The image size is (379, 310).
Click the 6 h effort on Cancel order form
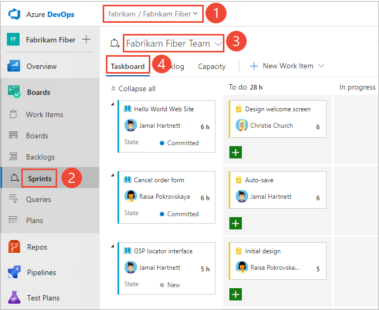click(205, 198)
